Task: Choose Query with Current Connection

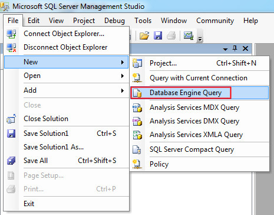Action: [199, 78]
